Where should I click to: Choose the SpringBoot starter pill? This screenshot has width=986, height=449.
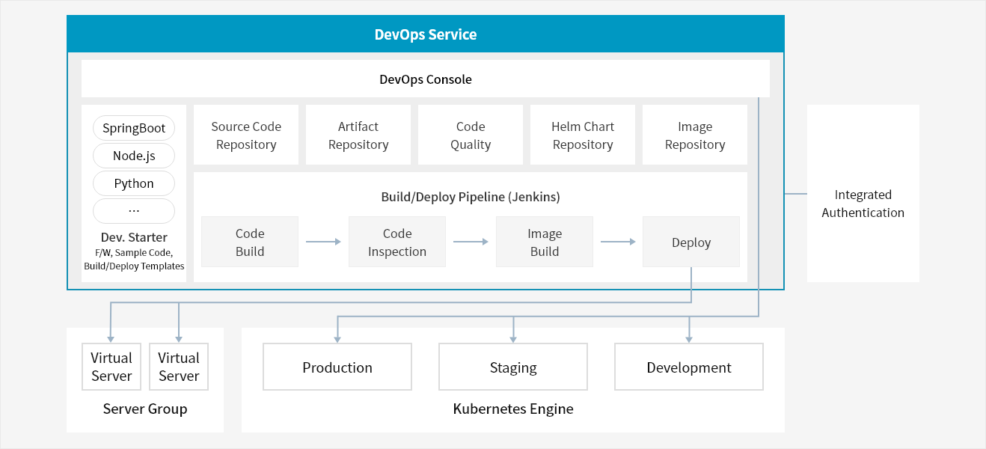(134, 128)
